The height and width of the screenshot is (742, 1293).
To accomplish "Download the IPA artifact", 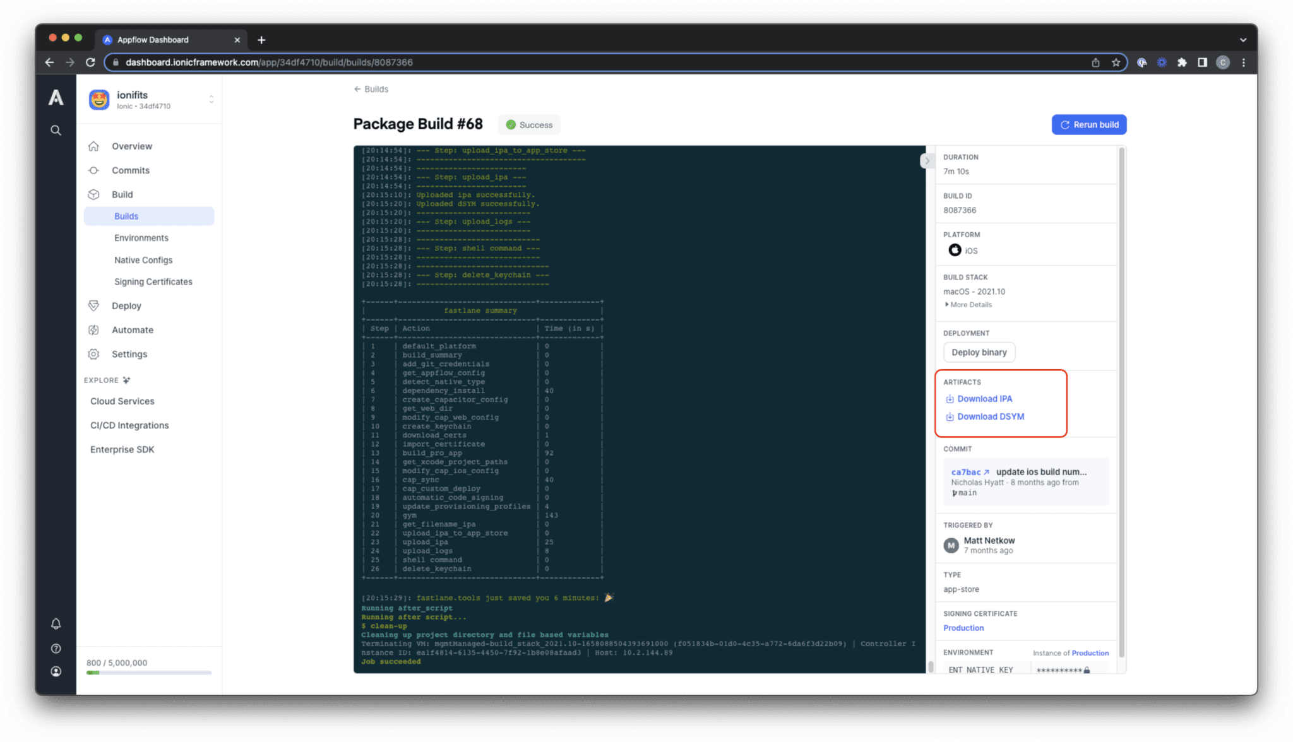I will pos(979,399).
